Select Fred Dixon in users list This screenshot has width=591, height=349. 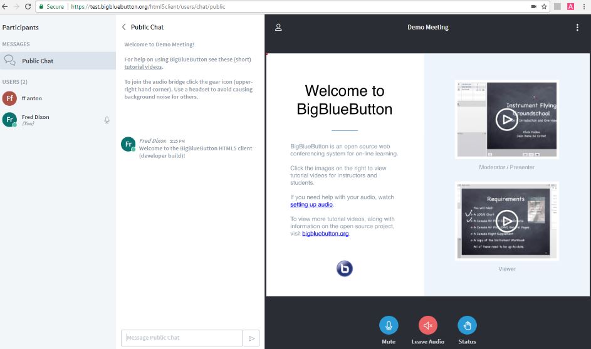click(58, 120)
